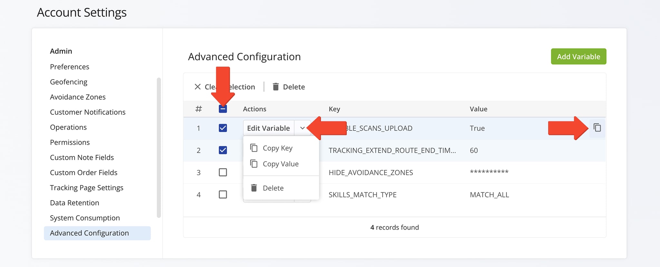Open Data Retention settings
The width and height of the screenshot is (660, 267).
(x=74, y=203)
